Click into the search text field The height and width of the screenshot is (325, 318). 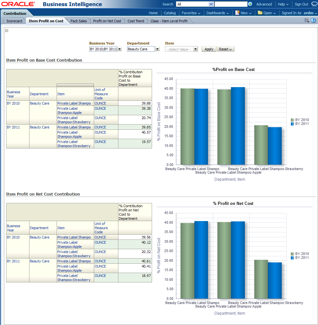231,4
